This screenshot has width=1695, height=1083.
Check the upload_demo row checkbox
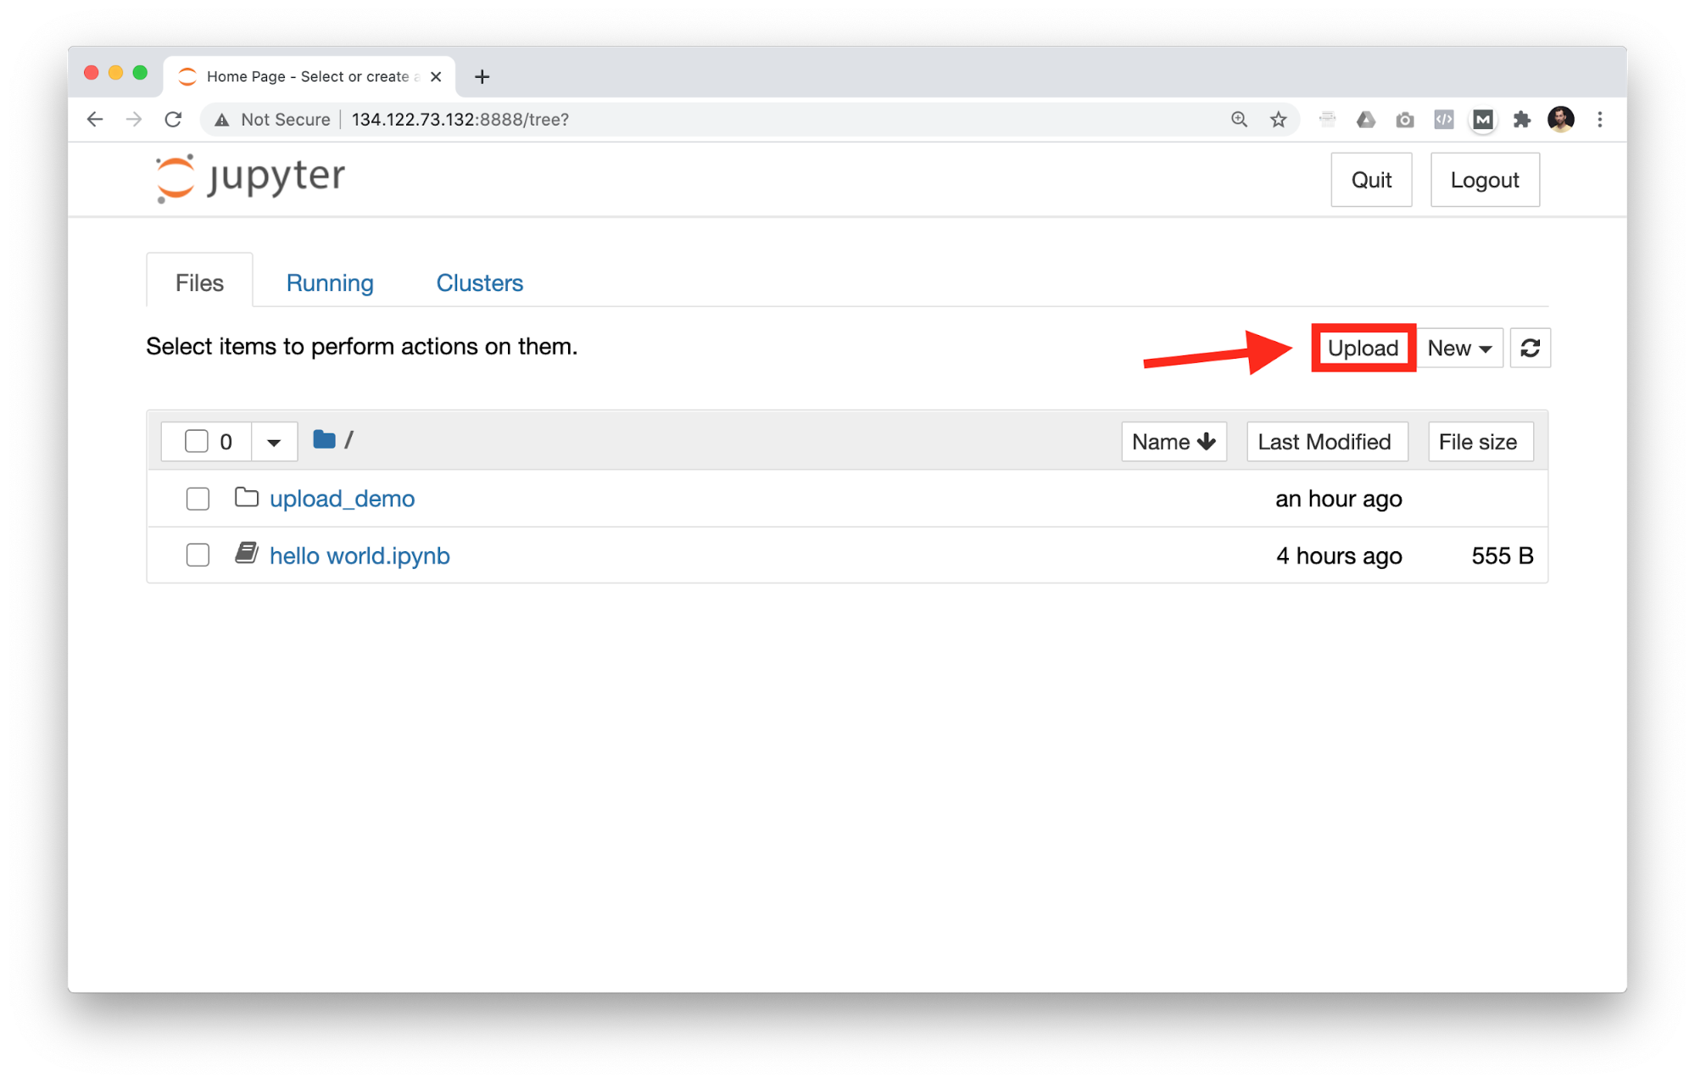(x=198, y=499)
